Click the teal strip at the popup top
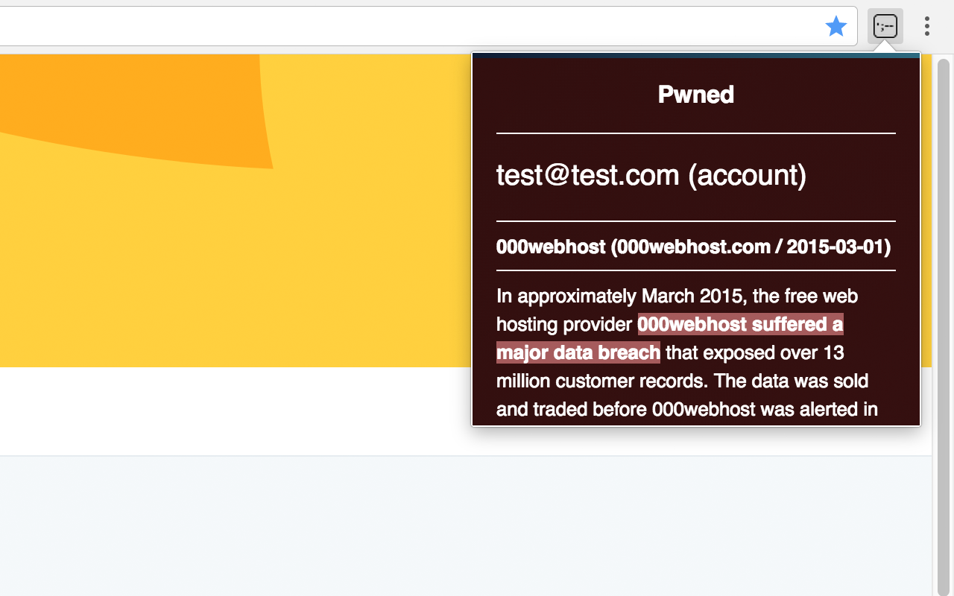The image size is (954, 596). click(x=696, y=55)
